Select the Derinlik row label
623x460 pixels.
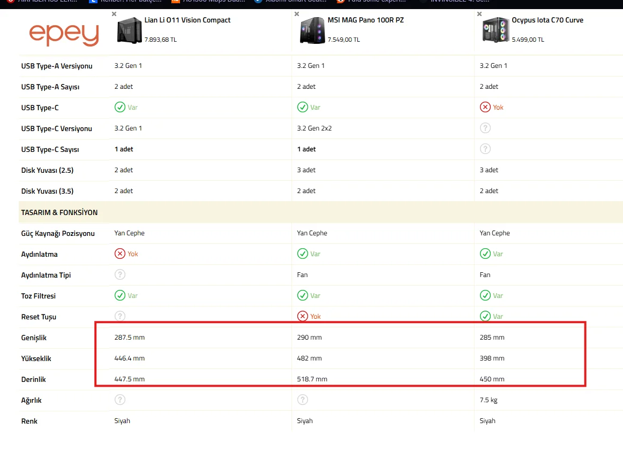tap(33, 379)
